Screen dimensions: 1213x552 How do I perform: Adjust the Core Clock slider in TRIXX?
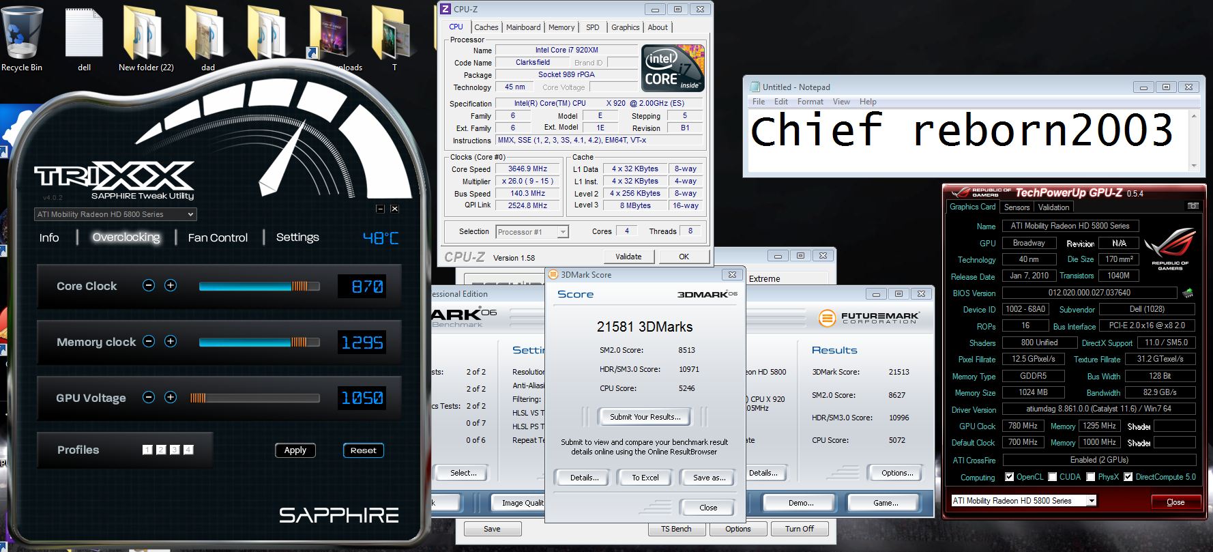(259, 286)
